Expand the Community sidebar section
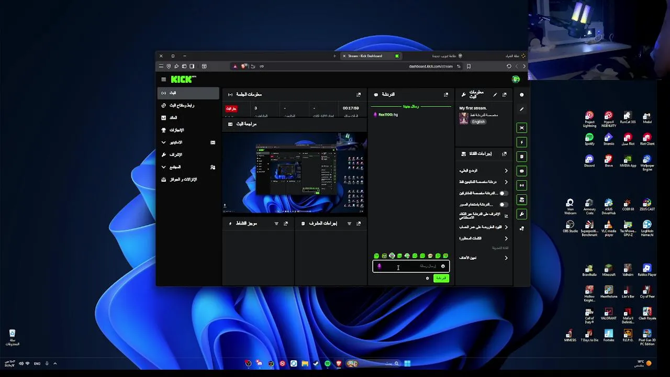670x377 pixels. click(x=188, y=167)
